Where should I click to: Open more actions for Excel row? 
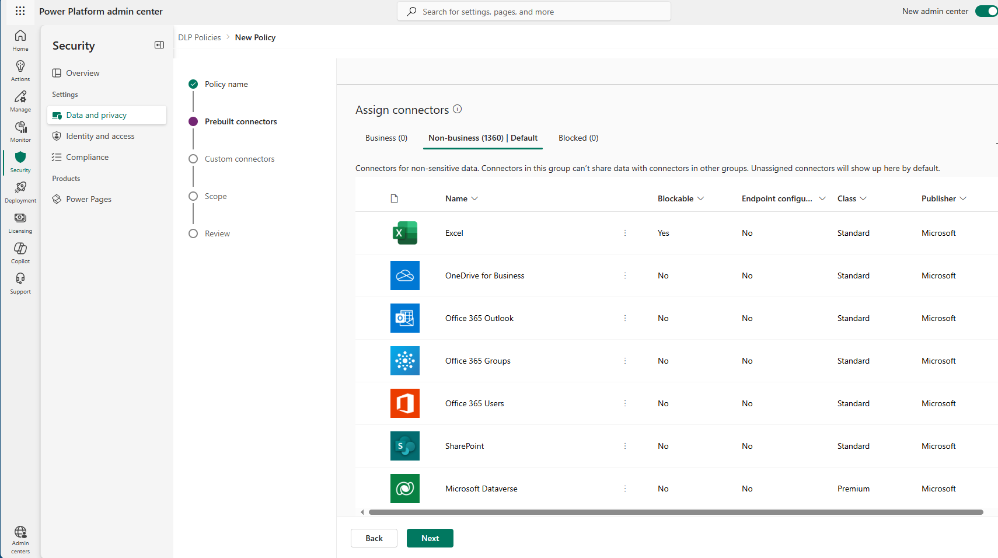625,233
